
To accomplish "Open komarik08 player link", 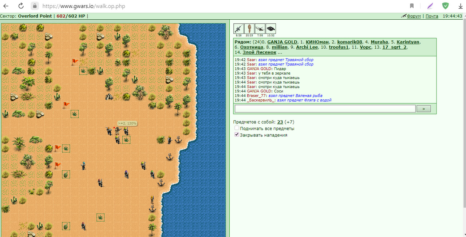I will point(349,42).
